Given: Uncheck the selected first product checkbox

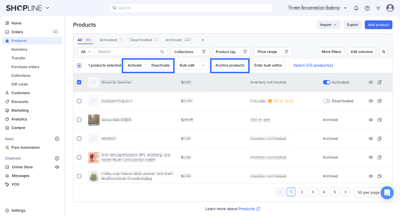Looking at the screenshot, I should [79, 82].
